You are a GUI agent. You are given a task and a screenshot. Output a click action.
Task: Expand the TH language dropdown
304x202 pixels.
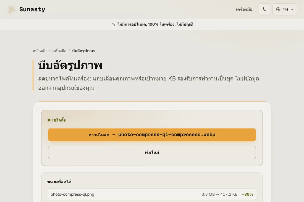pos(285,9)
